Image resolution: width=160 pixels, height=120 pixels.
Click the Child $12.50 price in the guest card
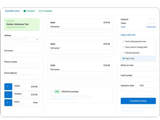click(107, 65)
